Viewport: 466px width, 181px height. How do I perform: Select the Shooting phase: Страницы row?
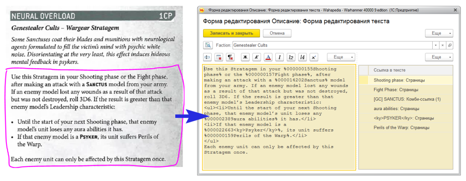tap(406, 80)
